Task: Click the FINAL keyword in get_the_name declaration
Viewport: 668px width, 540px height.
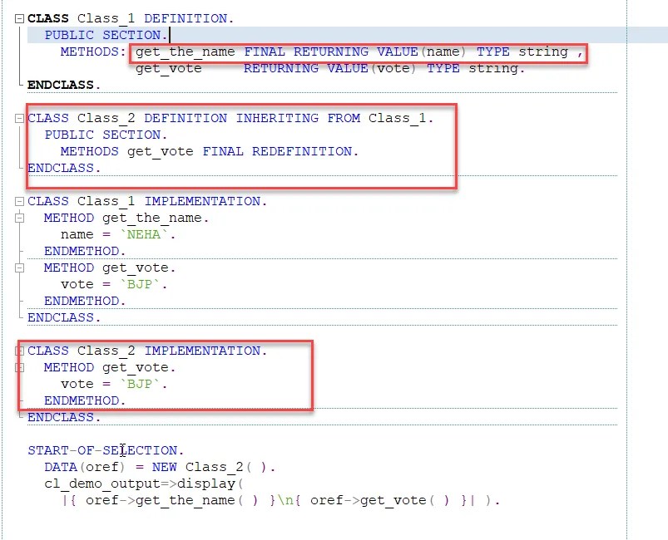Action: point(264,51)
